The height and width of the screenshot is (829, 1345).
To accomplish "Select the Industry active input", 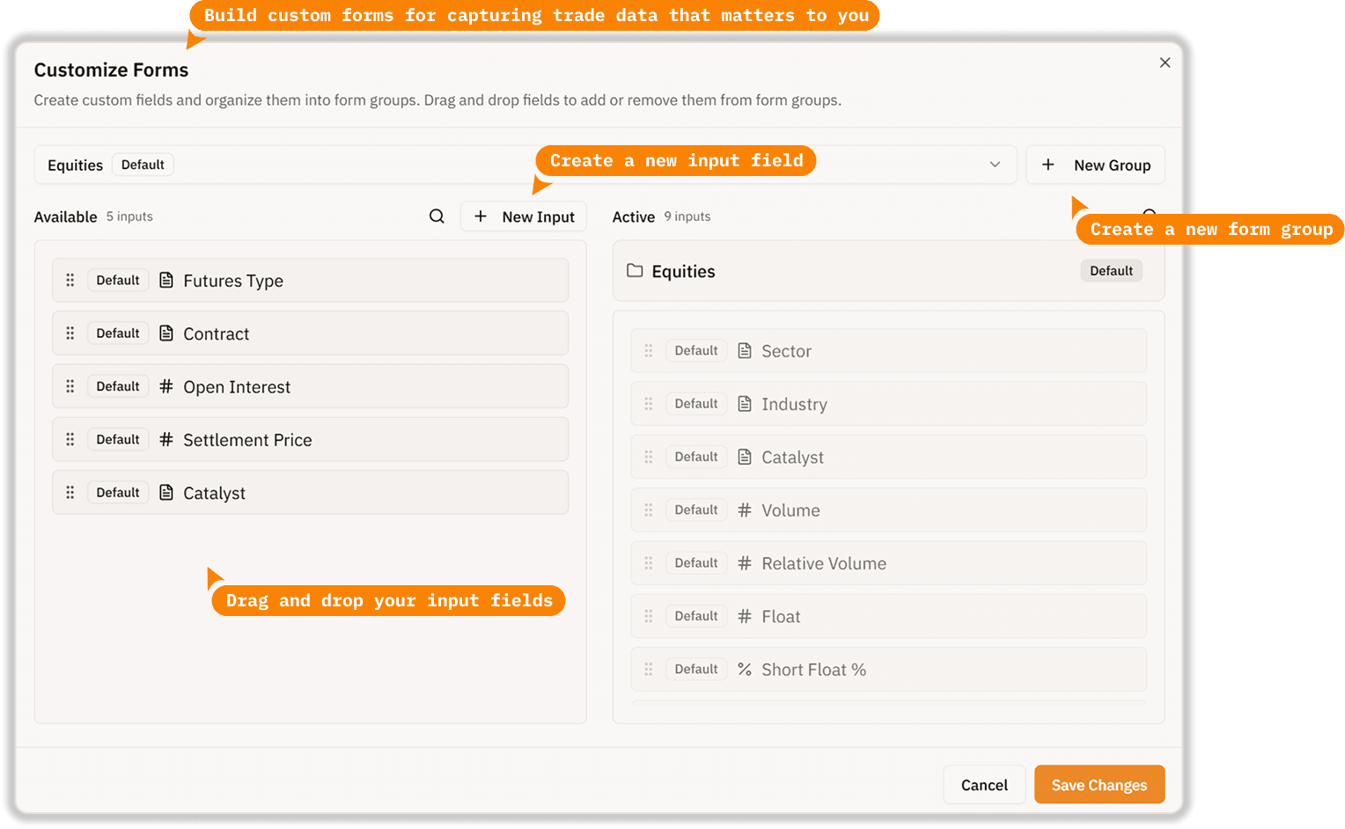I will pyautogui.click(x=889, y=404).
